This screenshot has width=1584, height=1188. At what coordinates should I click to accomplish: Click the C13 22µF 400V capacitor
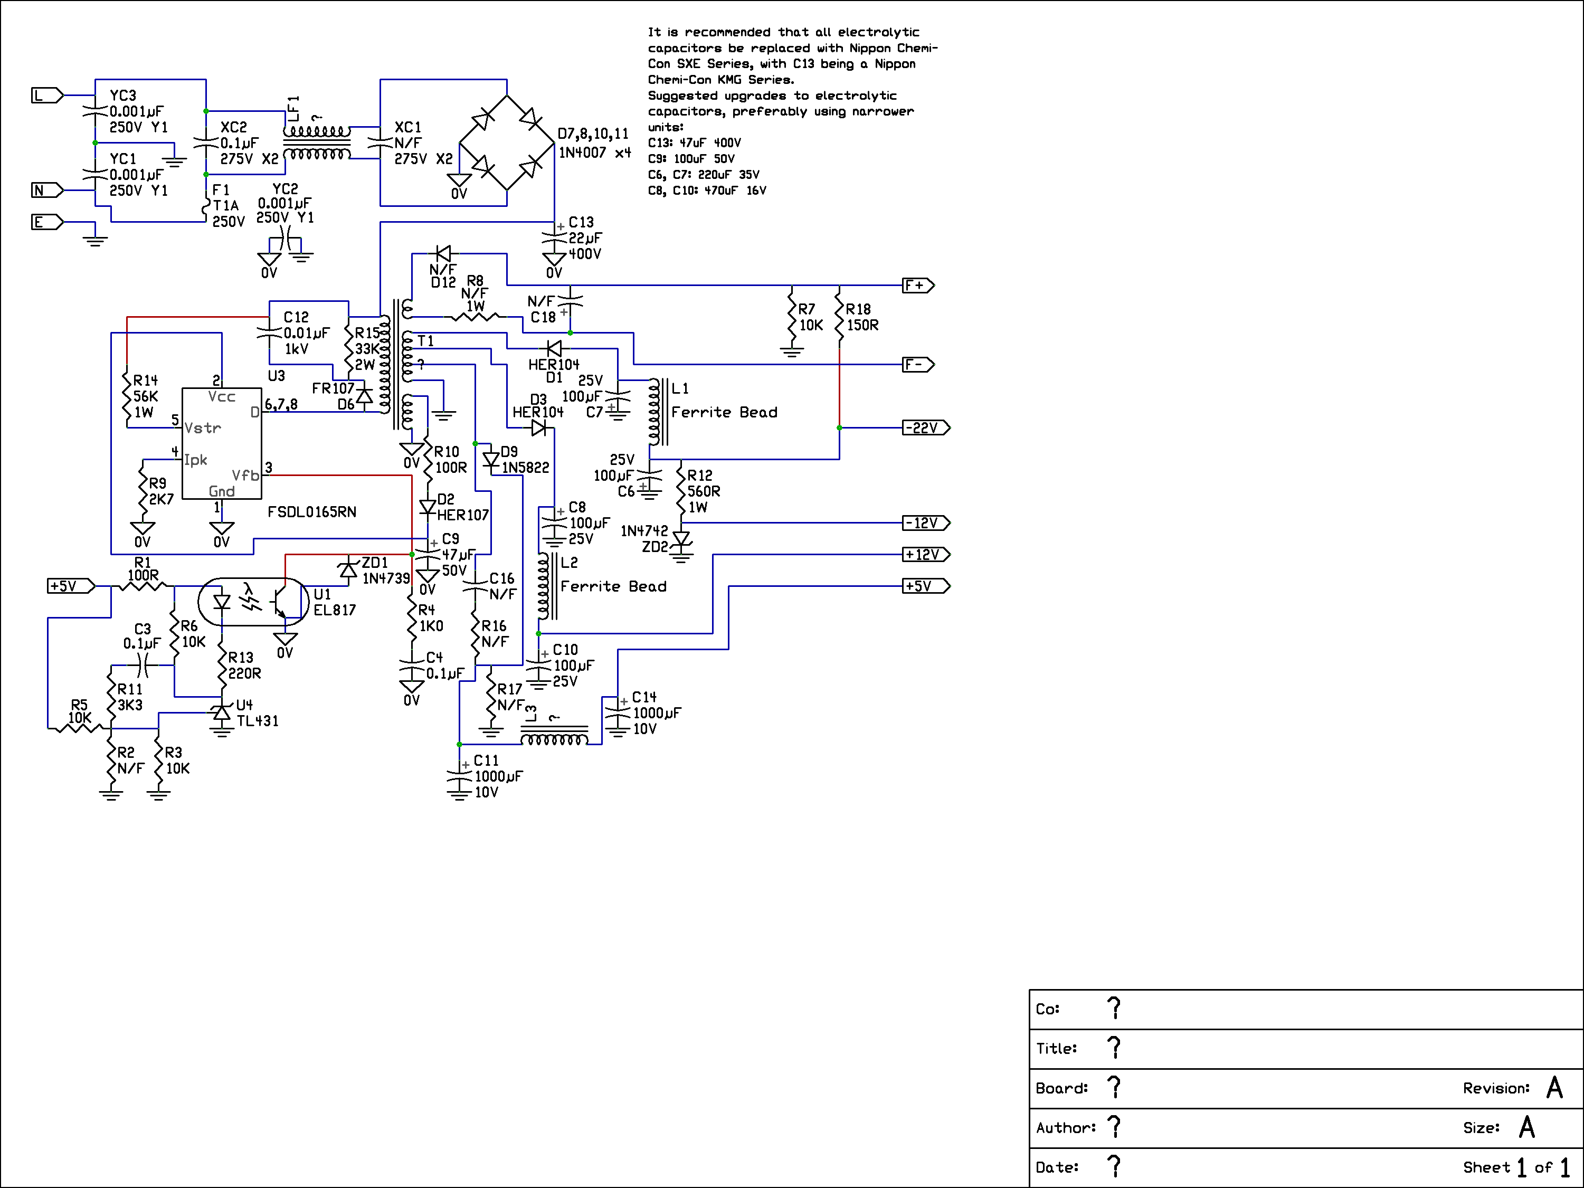click(x=554, y=237)
